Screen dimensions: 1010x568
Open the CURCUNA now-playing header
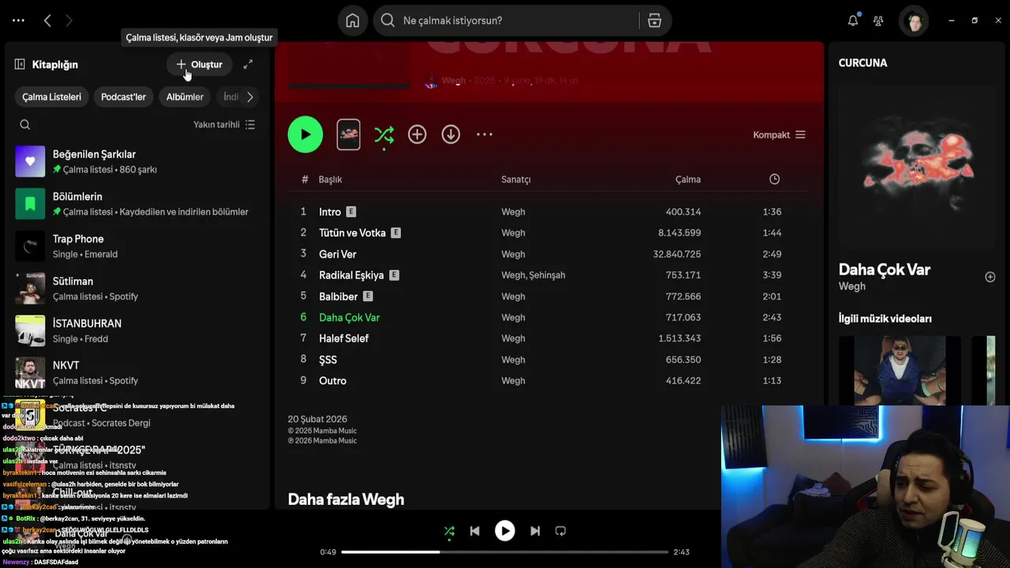(862, 62)
